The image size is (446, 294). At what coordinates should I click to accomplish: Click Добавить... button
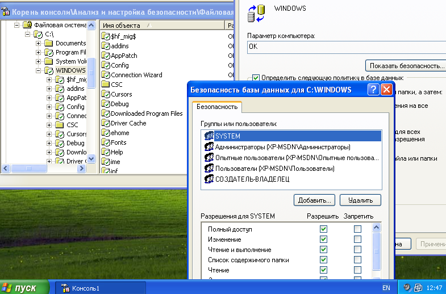(x=314, y=200)
